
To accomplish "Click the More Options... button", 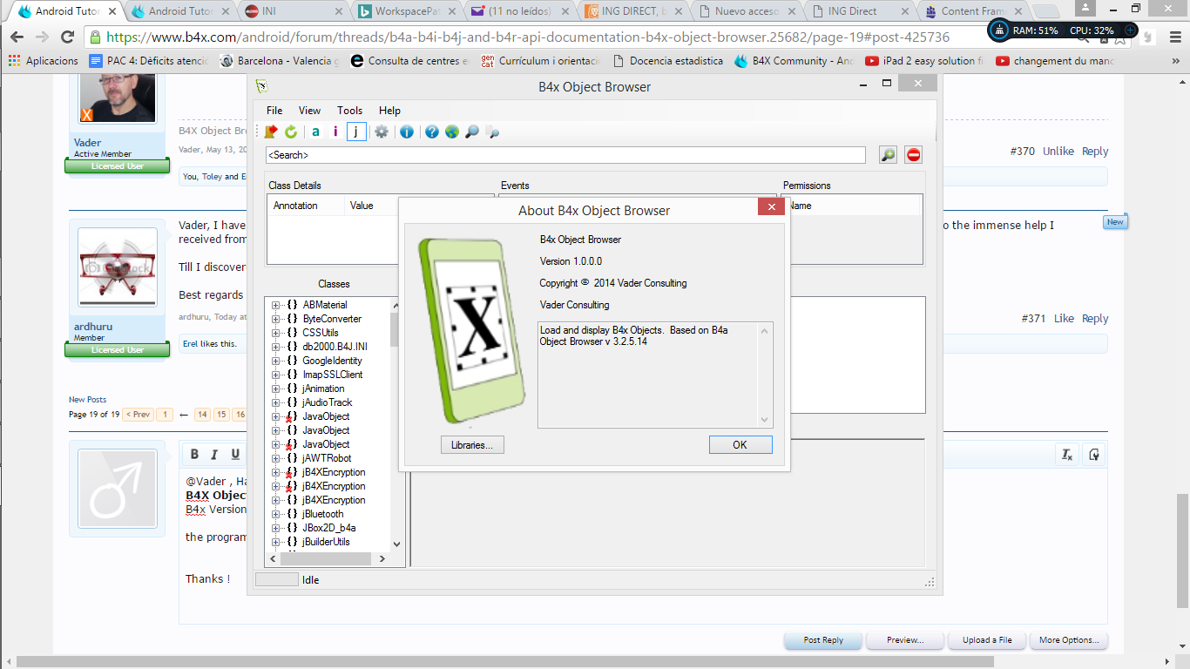I will (x=1069, y=640).
